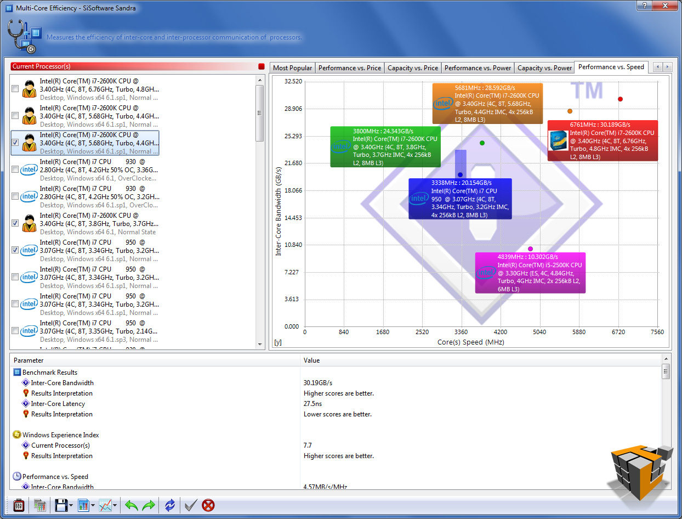This screenshot has width=682, height=519.
Task: Click the Intel logo in the green chart label
Action: [341, 146]
